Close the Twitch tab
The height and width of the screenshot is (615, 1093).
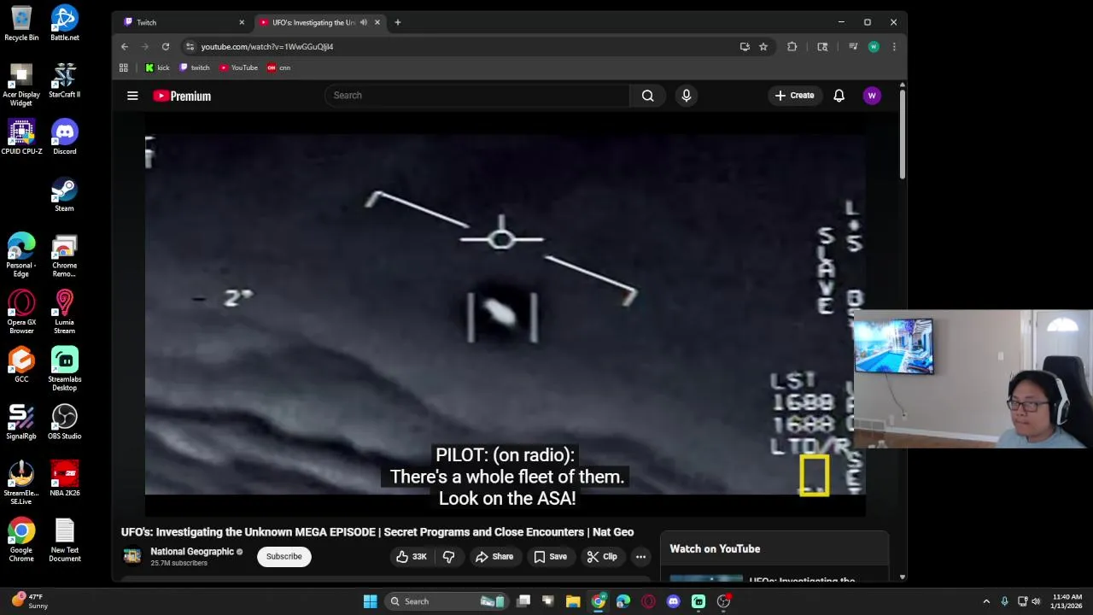[x=242, y=22]
